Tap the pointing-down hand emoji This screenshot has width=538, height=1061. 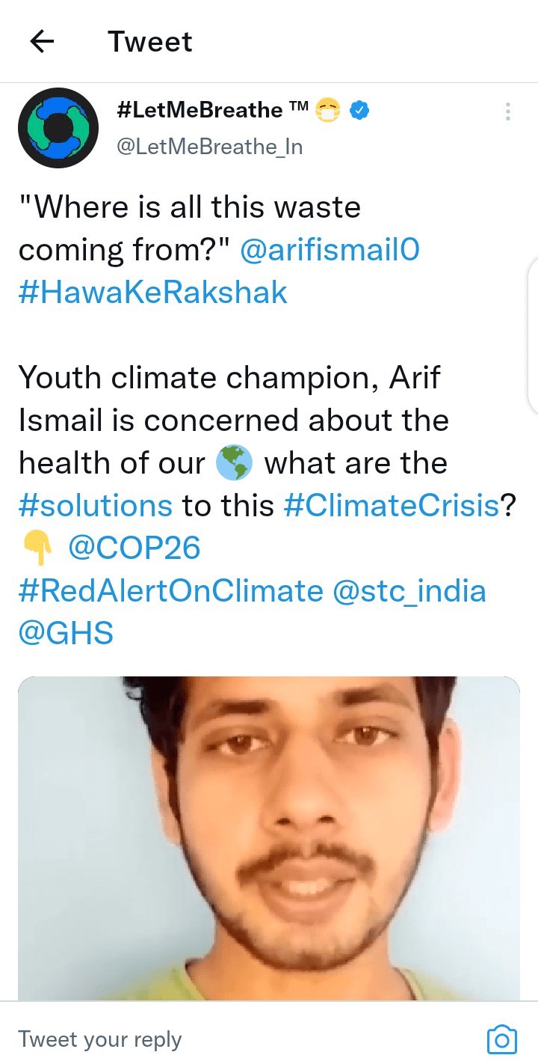37,550
